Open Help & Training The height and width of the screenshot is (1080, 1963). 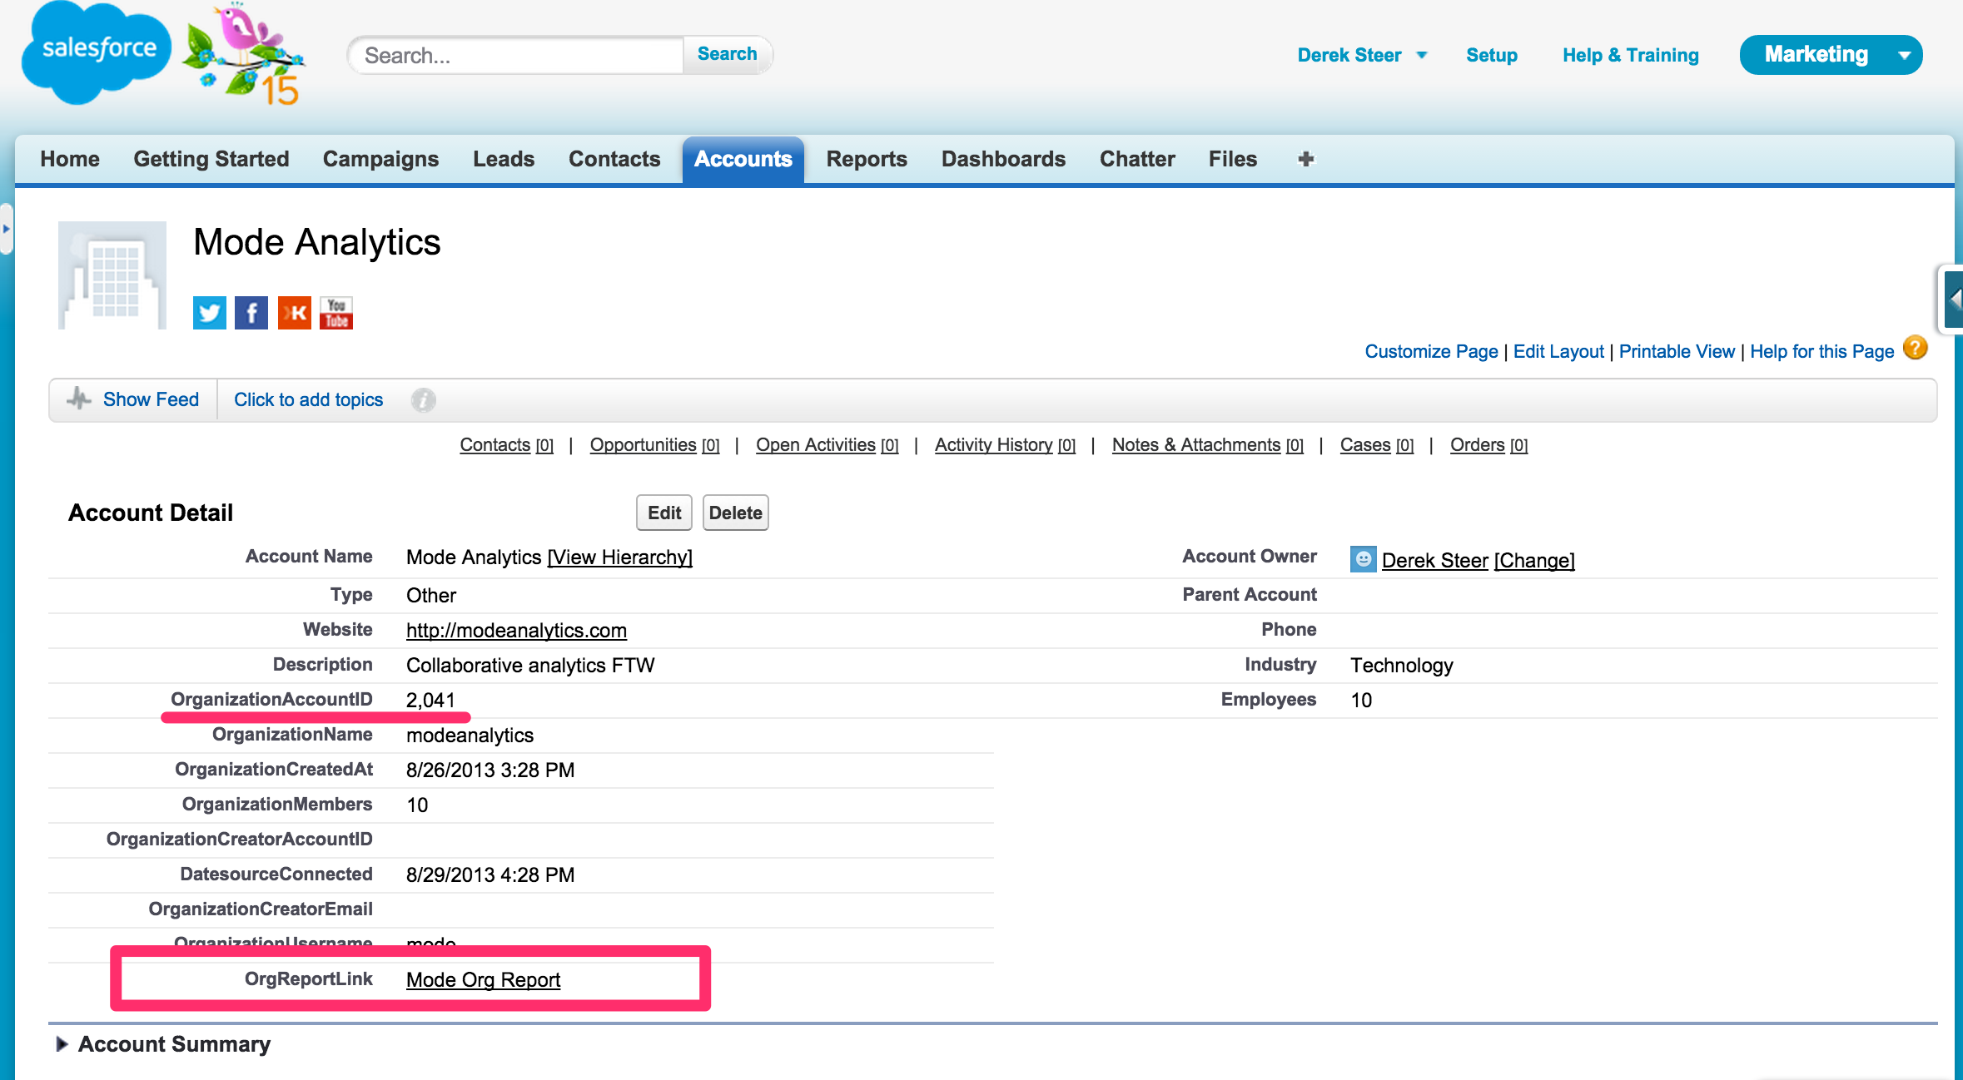(x=1631, y=55)
